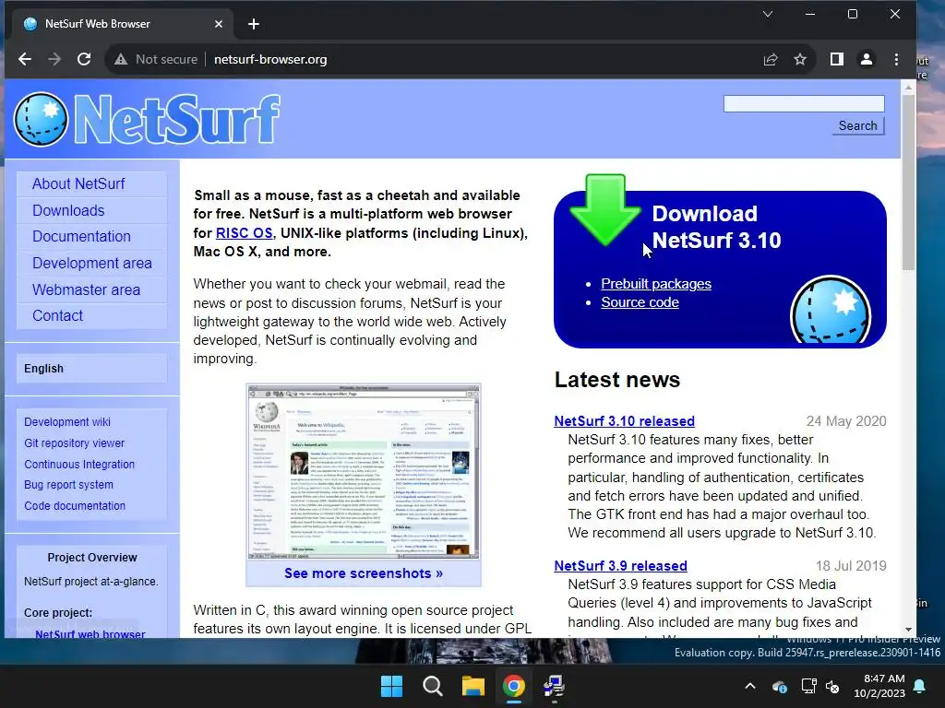Reload the NetSurf page

pos(84,59)
